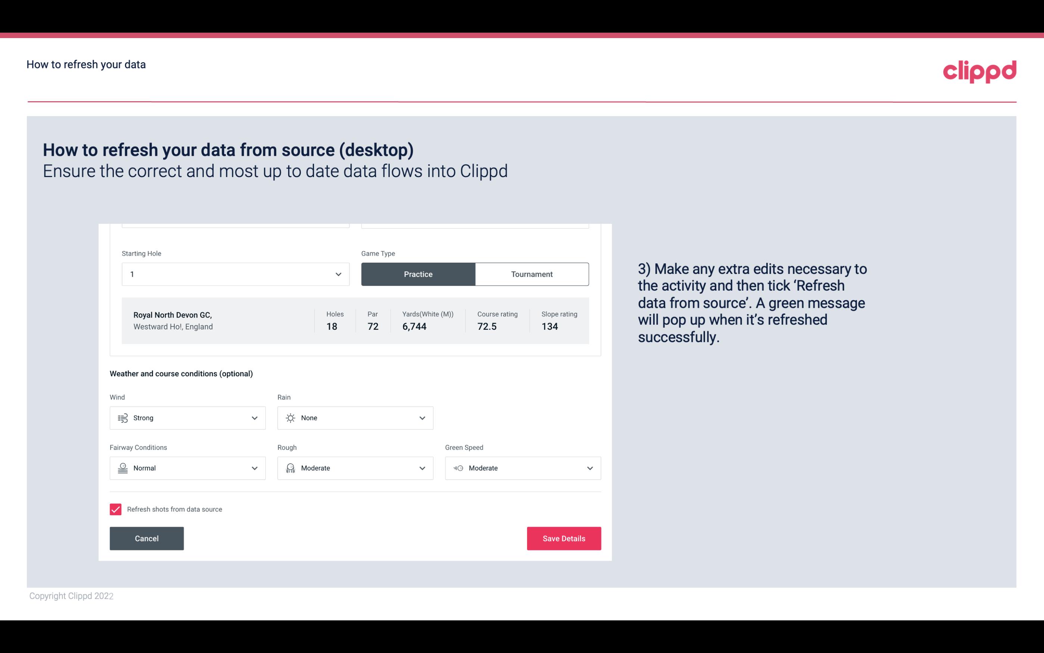Expand the Starting Hole dropdown
This screenshot has height=653, width=1044.
(x=338, y=274)
